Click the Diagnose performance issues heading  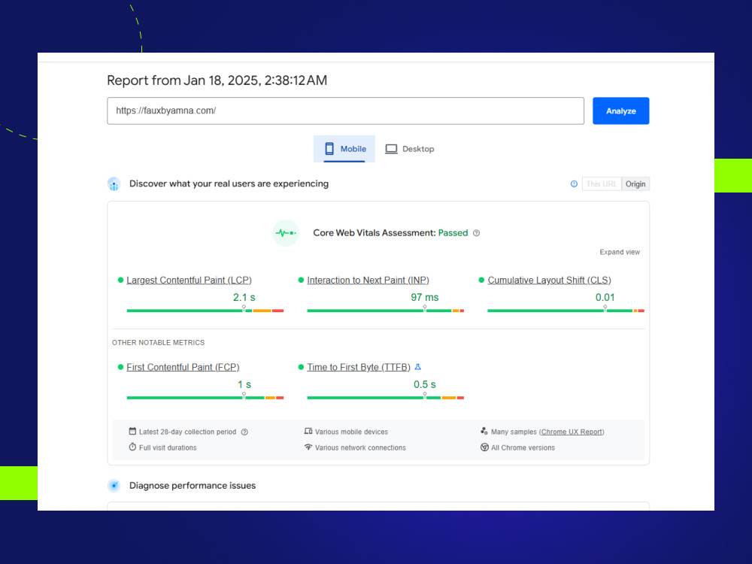click(193, 486)
